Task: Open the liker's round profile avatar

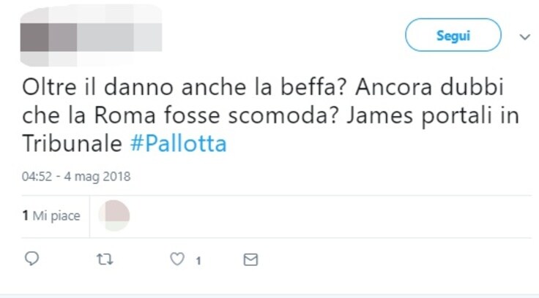Action: pos(114,215)
